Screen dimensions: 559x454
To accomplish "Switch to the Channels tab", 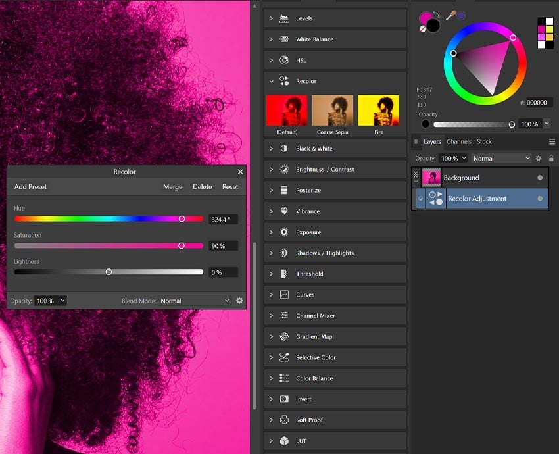I will [458, 141].
